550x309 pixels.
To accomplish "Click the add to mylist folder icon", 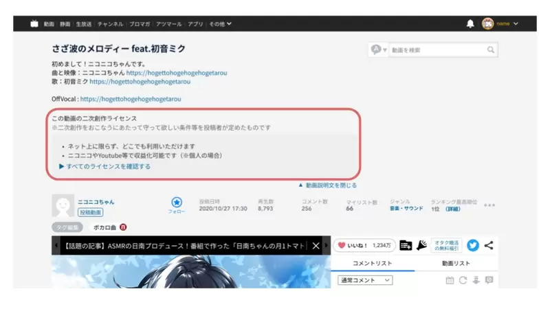I will coord(406,245).
